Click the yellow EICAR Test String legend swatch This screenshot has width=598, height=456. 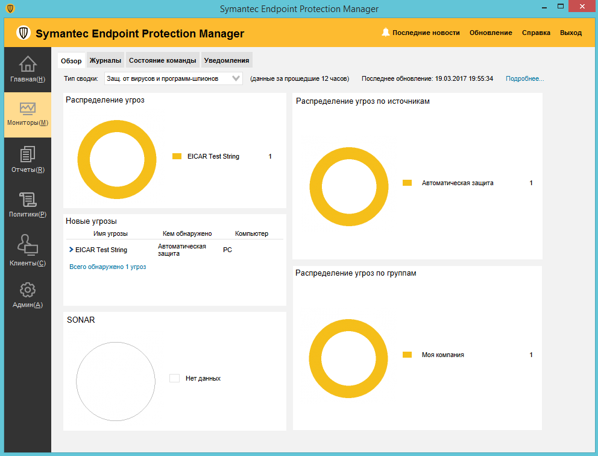coord(177,156)
